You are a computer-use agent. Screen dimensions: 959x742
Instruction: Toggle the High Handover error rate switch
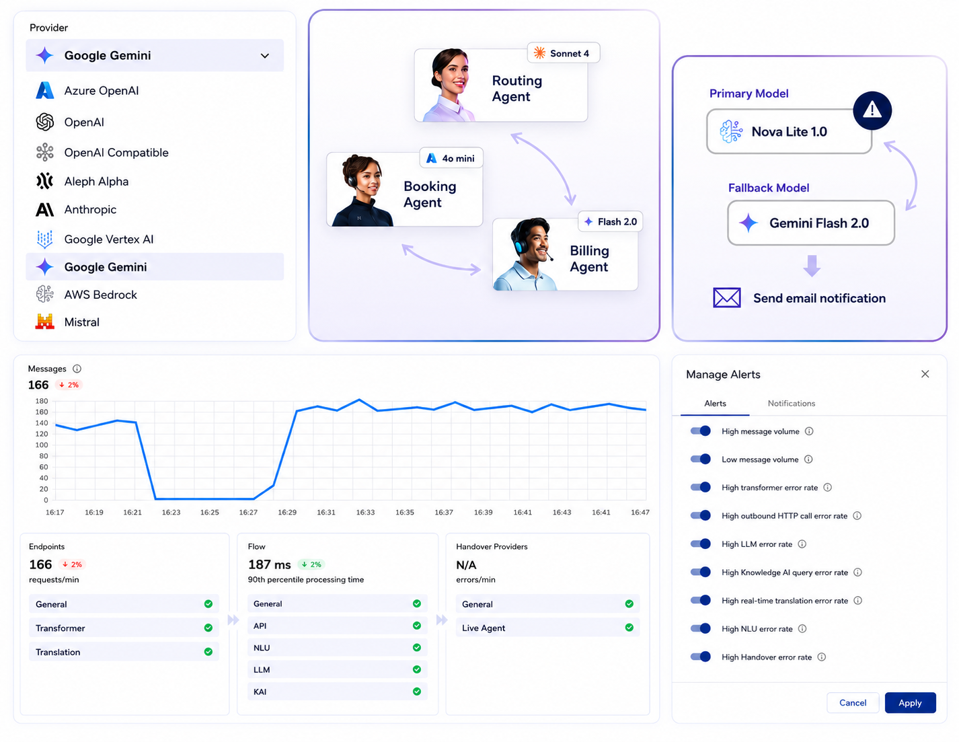(x=701, y=657)
